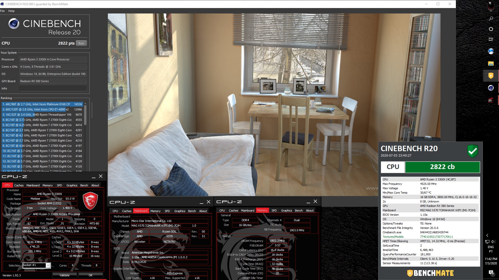Click BIOS version field 1.15a AGESA
Screen dimensions: 499x280
[x=169, y=257]
